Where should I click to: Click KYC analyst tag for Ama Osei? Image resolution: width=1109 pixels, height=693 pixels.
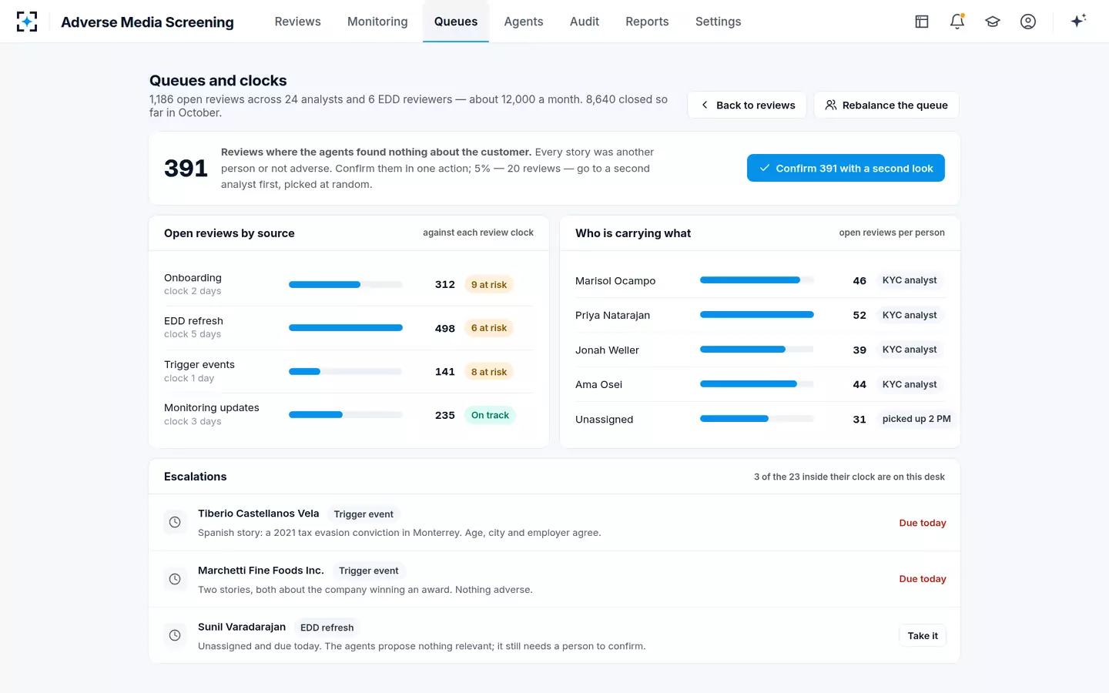click(x=910, y=384)
